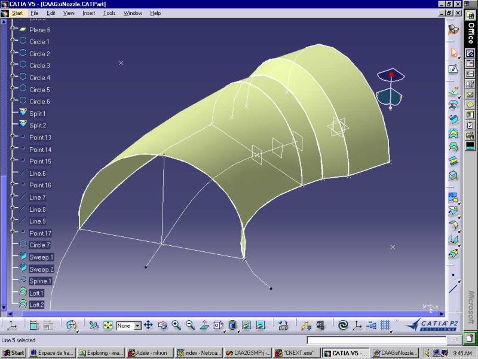Image resolution: width=478 pixels, height=359 pixels.
Task: Click the Zoom In magnifier
Action: tap(176, 325)
